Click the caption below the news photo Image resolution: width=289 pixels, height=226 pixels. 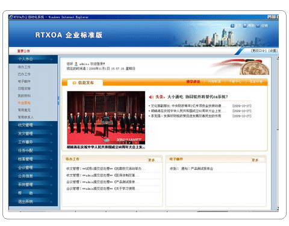[x=106, y=147]
